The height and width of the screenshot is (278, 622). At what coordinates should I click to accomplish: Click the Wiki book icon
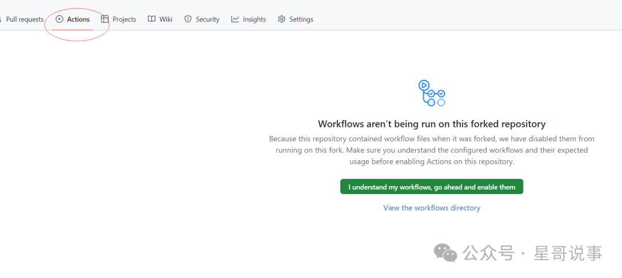151,20
